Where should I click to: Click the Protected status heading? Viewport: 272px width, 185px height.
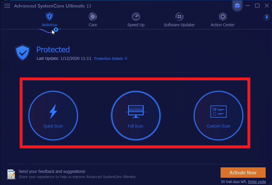click(53, 49)
